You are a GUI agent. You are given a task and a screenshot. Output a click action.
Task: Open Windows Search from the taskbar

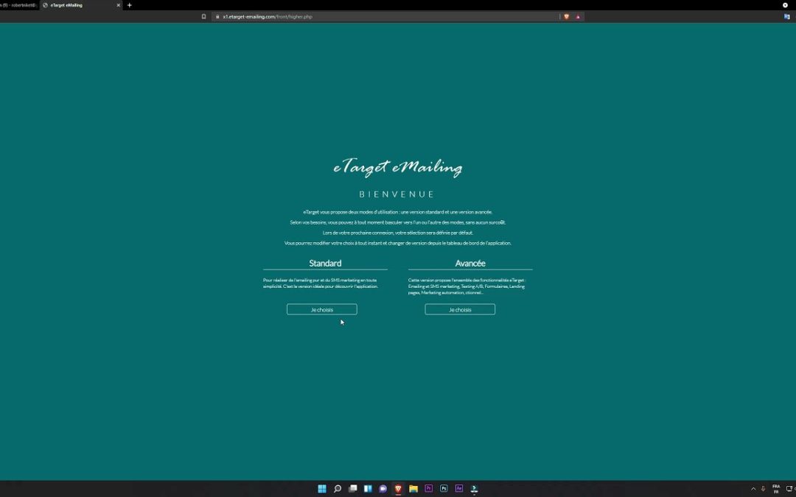tap(338, 488)
